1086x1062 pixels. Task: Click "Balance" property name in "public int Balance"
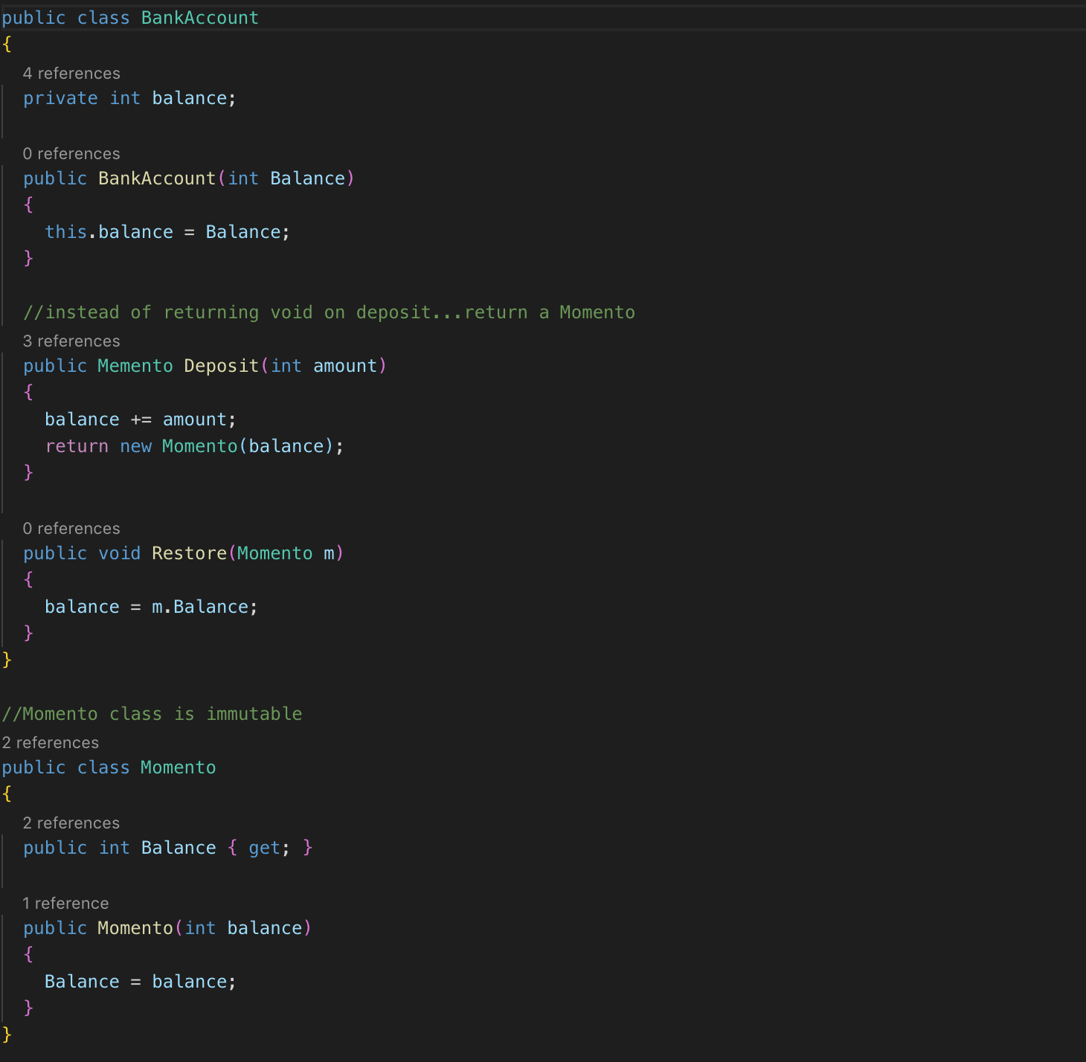pos(179,848)
